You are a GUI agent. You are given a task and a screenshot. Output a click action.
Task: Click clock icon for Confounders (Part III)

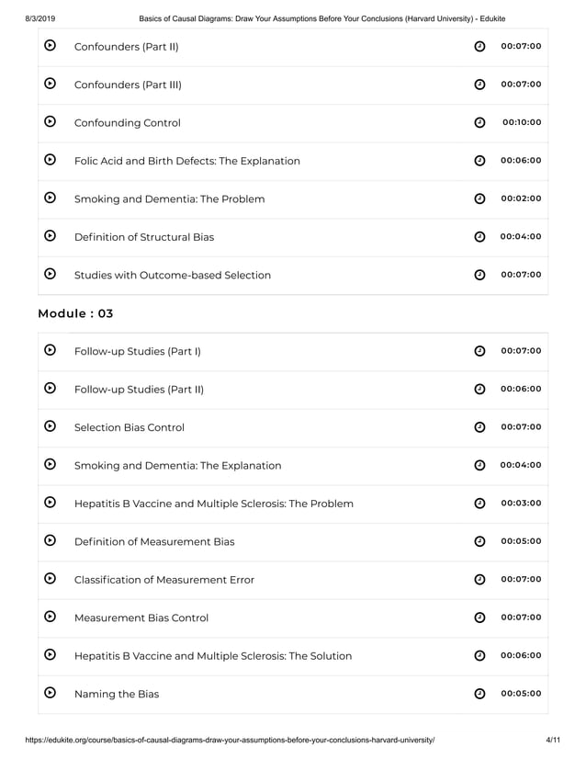(x=479, y=85)
